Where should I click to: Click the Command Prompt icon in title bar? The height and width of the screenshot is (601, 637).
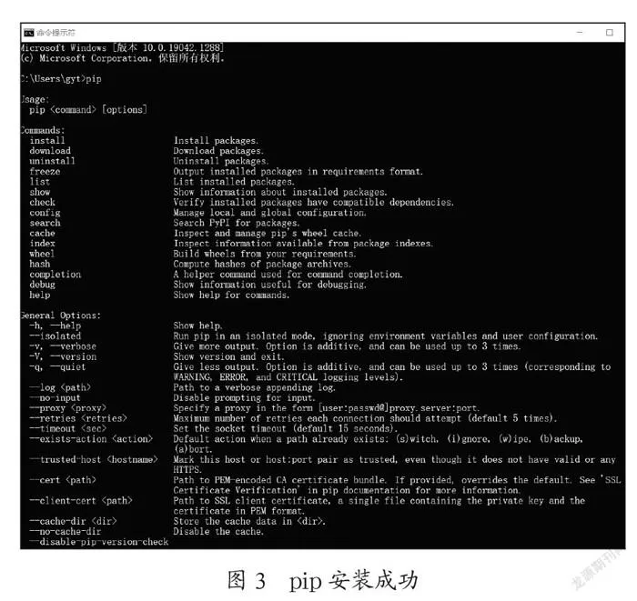pyautogui.click(x=28, y=33)
